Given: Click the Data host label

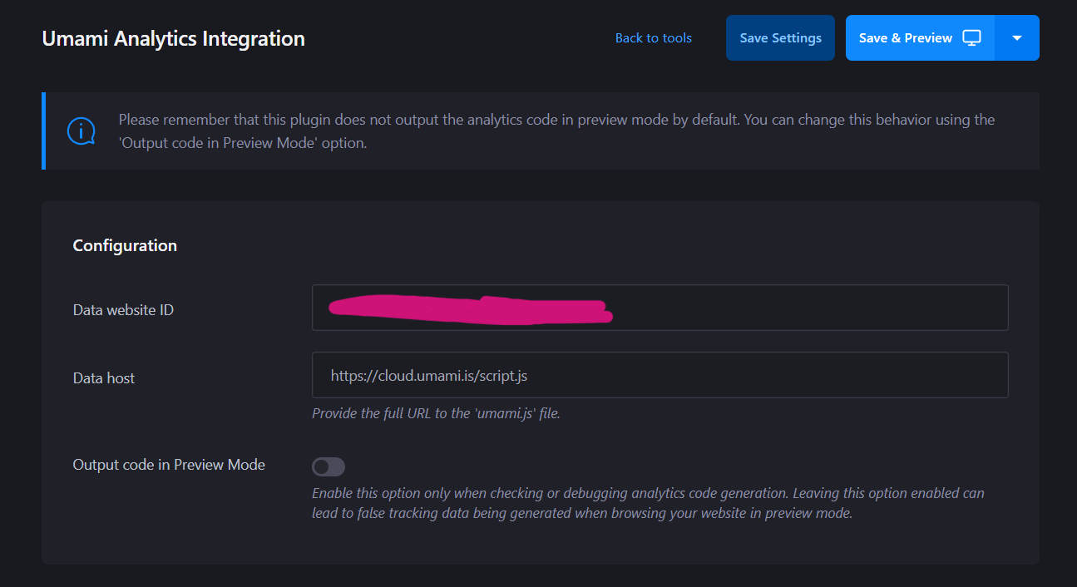Looking at the screenshot, I should [104, 378].
